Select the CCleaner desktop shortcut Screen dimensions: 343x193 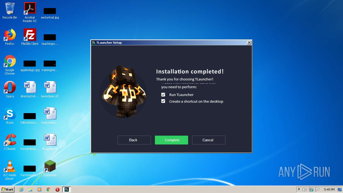coord(10,142)
